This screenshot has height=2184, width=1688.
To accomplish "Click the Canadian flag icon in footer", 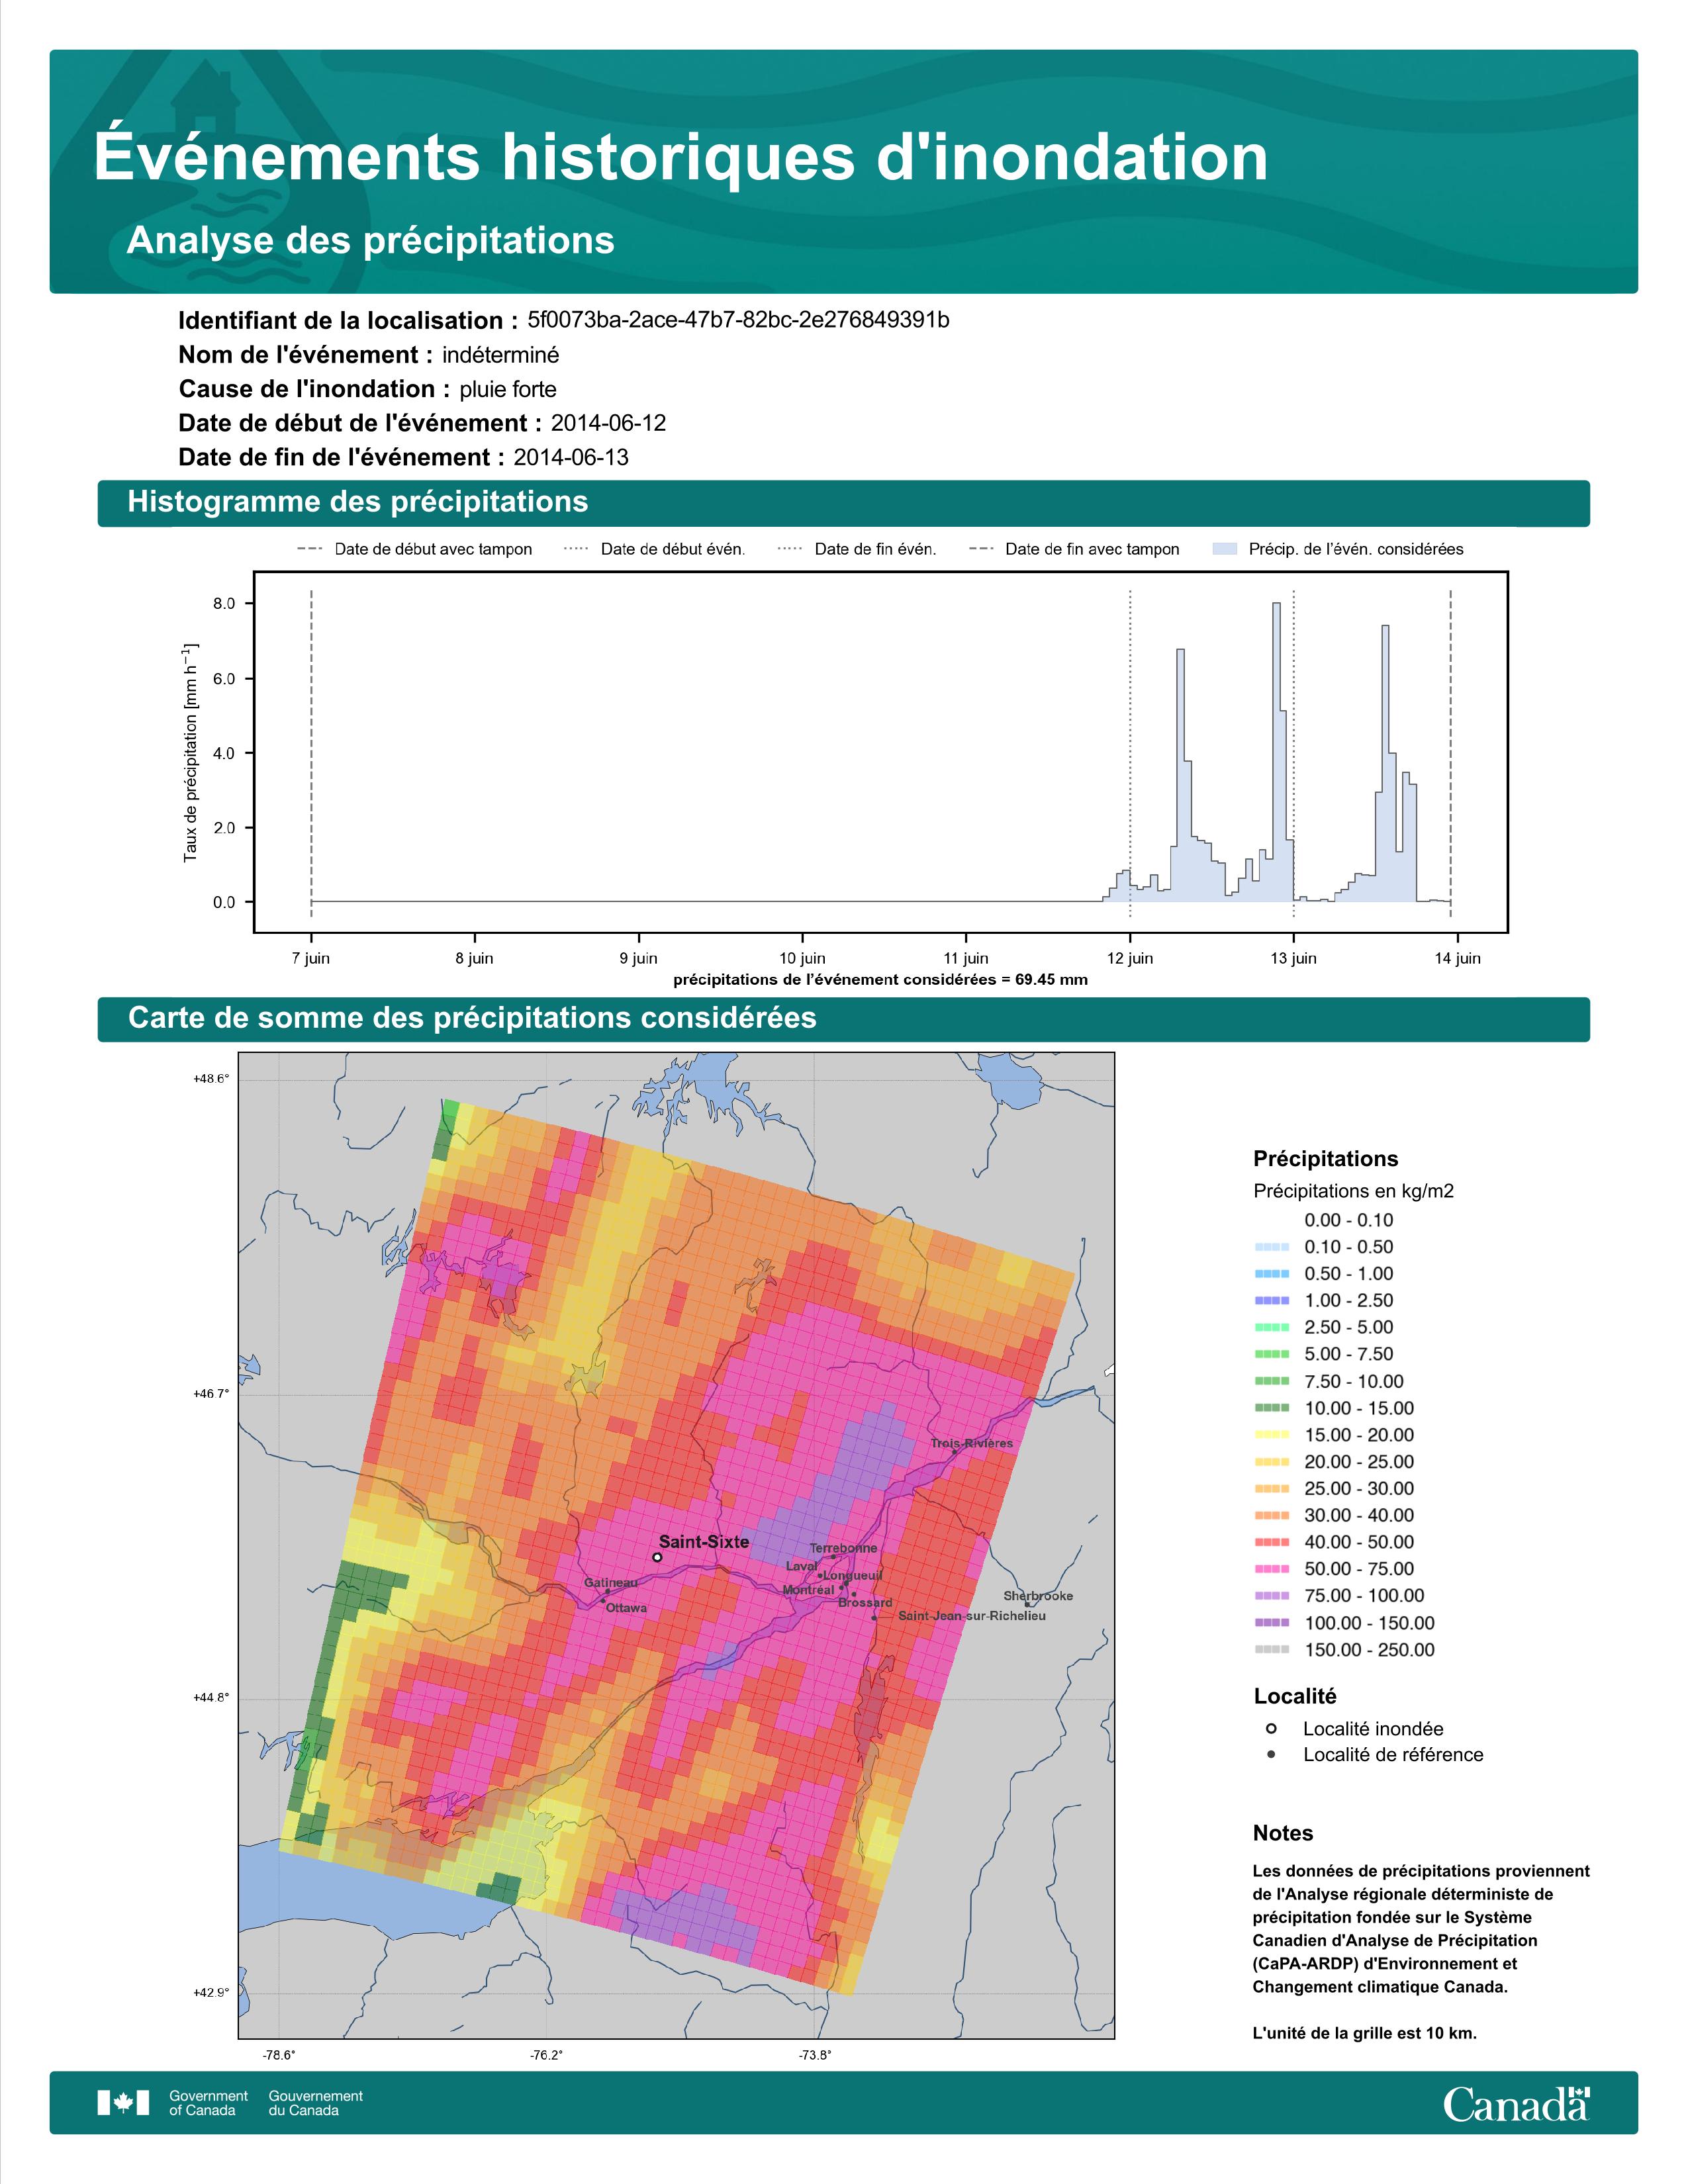I will pos(123,2103).
